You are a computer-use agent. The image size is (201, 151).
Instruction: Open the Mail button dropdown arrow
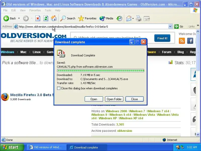(x=133, y=18)
